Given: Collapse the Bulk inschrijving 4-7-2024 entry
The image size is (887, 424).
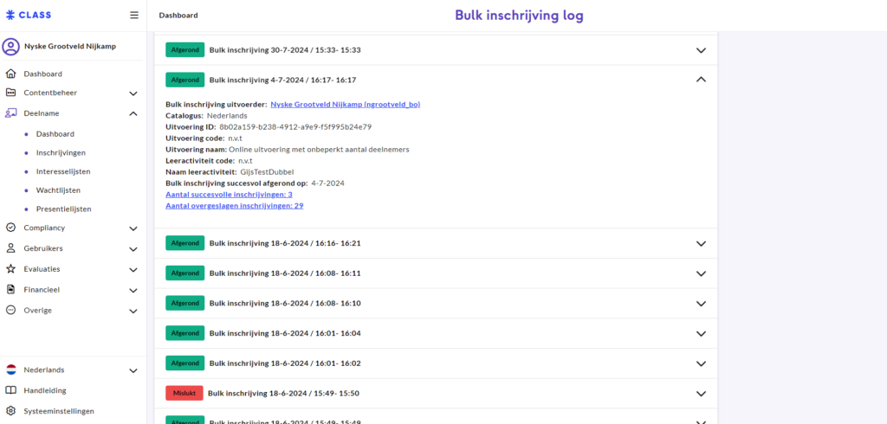Looking at the screenshot, I should coord(701,80).
